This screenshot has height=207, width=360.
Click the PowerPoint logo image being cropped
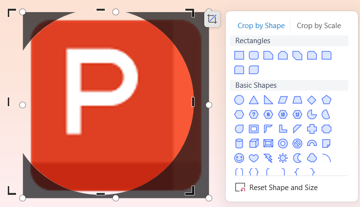point(115,105)
